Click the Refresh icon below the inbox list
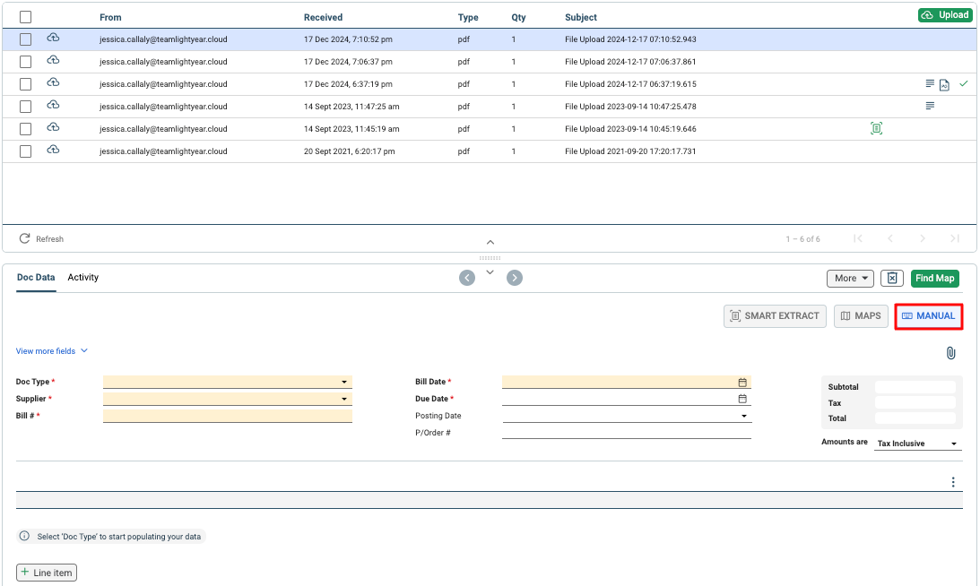980x586 pixels. [x=24, y=238]
